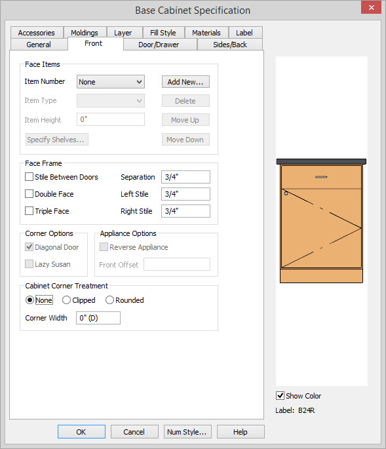This screenshot has width=386, height=449.
Task: Click the cabinet door hinge marker in preview
Action: 286,193
